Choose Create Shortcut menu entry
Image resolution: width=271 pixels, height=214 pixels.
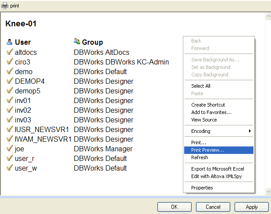219,105
